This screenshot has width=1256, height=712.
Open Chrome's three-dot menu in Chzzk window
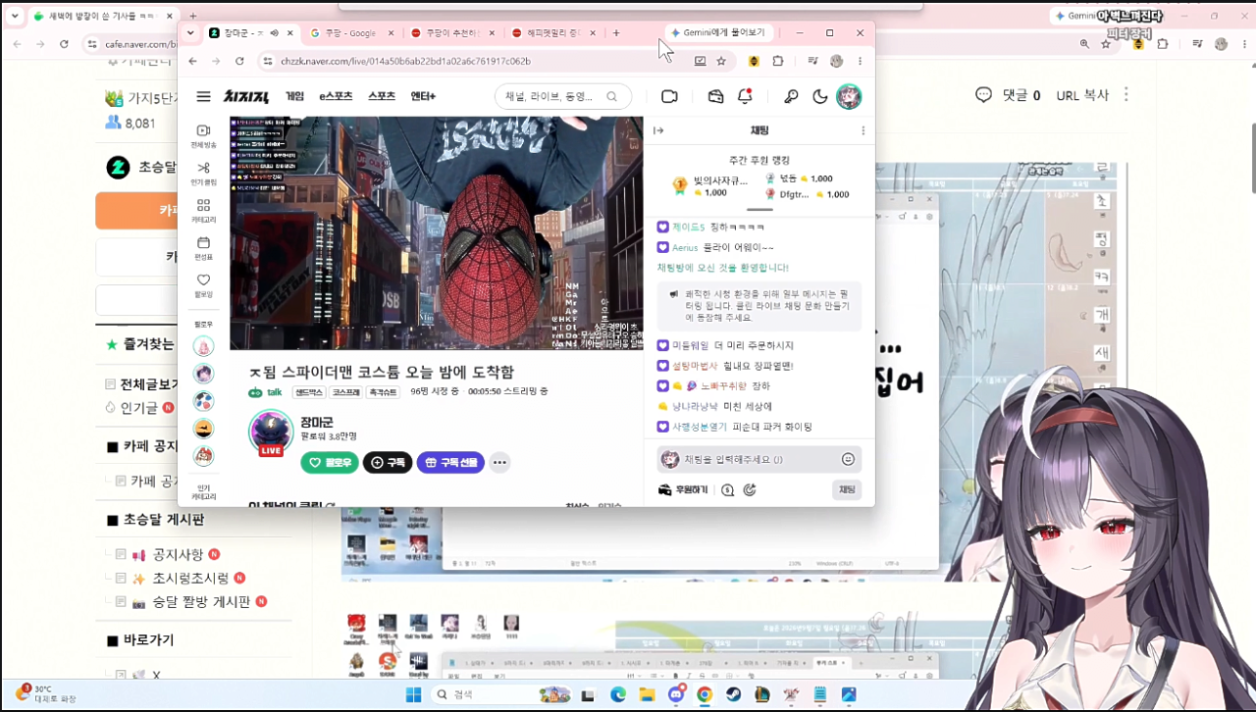[x=860, y=61]
